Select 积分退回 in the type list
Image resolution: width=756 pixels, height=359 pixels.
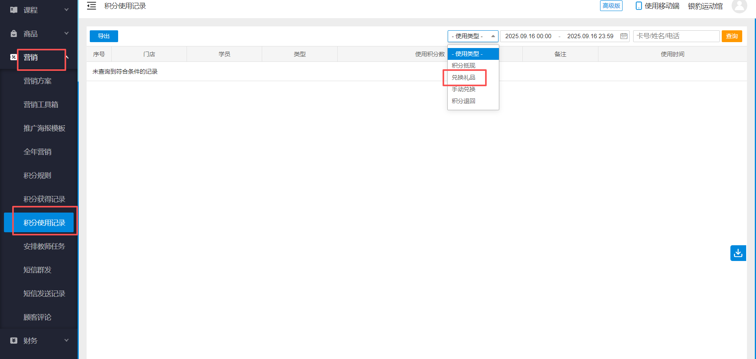(463, 101)
